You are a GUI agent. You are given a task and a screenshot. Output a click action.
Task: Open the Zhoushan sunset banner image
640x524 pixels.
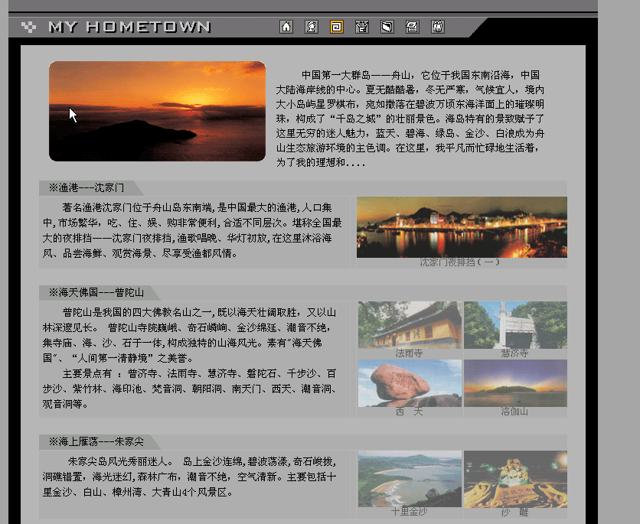click(x=157, y=112)
